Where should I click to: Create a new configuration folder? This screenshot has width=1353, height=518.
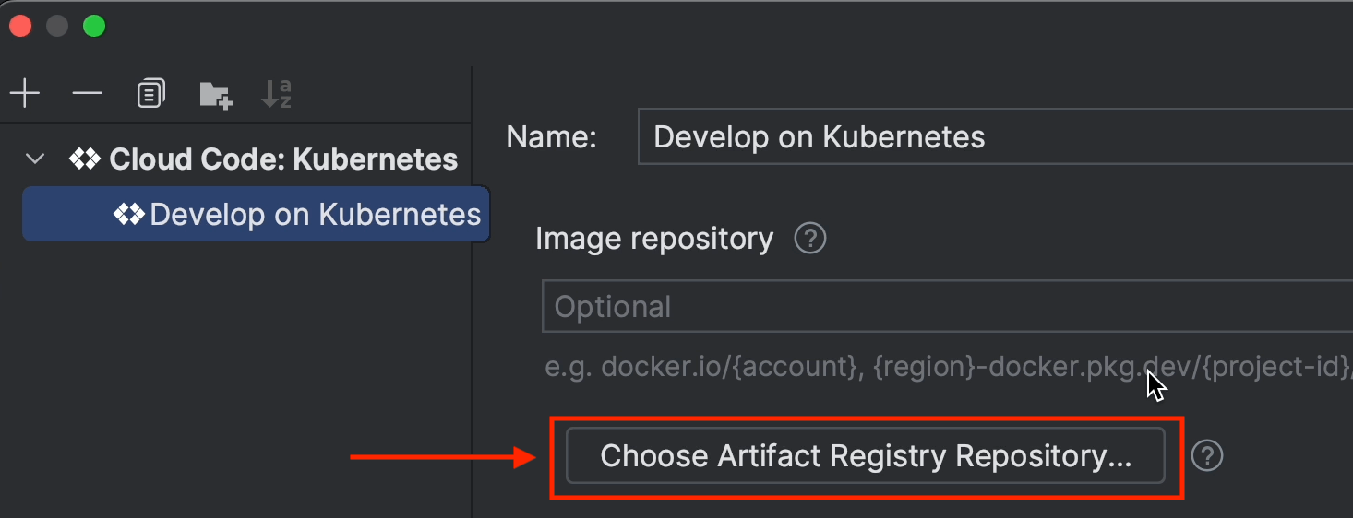click(215, 95)
